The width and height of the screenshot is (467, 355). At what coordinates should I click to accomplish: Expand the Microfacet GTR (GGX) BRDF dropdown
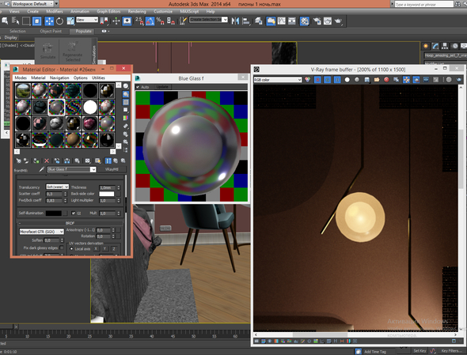click(41, 232)
